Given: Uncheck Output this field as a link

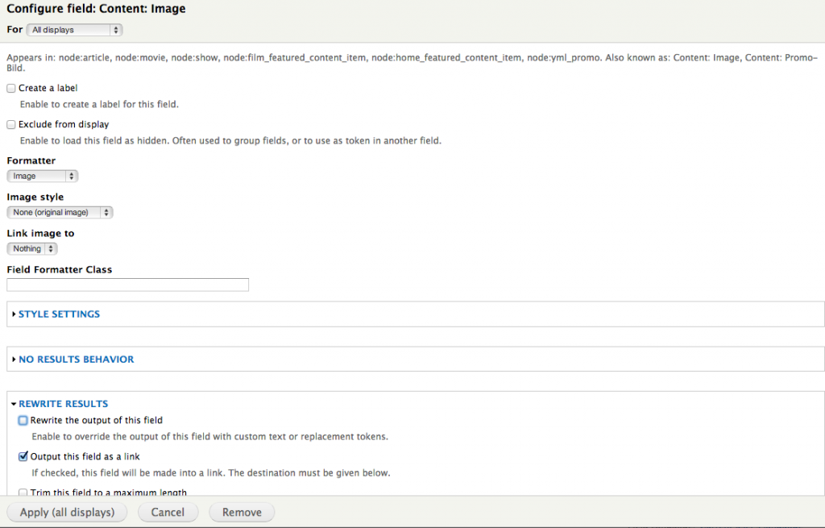Looking at the screenshot, I should tap(23, 457).
